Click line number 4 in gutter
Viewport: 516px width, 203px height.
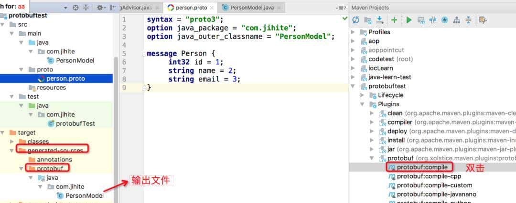pos(124,45)
